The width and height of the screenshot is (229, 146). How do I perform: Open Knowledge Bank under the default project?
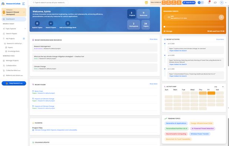[x=12, y=52]
